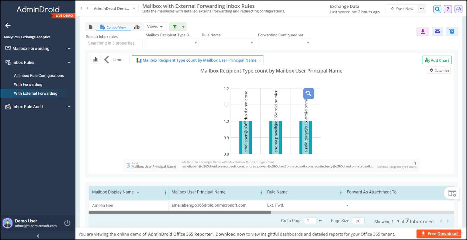The height and width of the screenshot is (240, 467).
Task: Click the email report icon
Action: pyautogui.click(x=437, y=31)
